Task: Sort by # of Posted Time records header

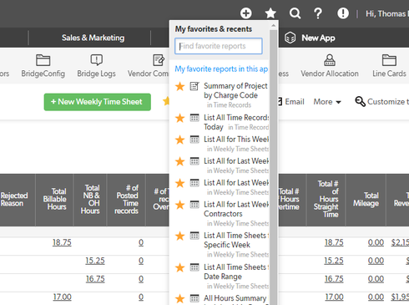Action: click(x=127, y=199)
